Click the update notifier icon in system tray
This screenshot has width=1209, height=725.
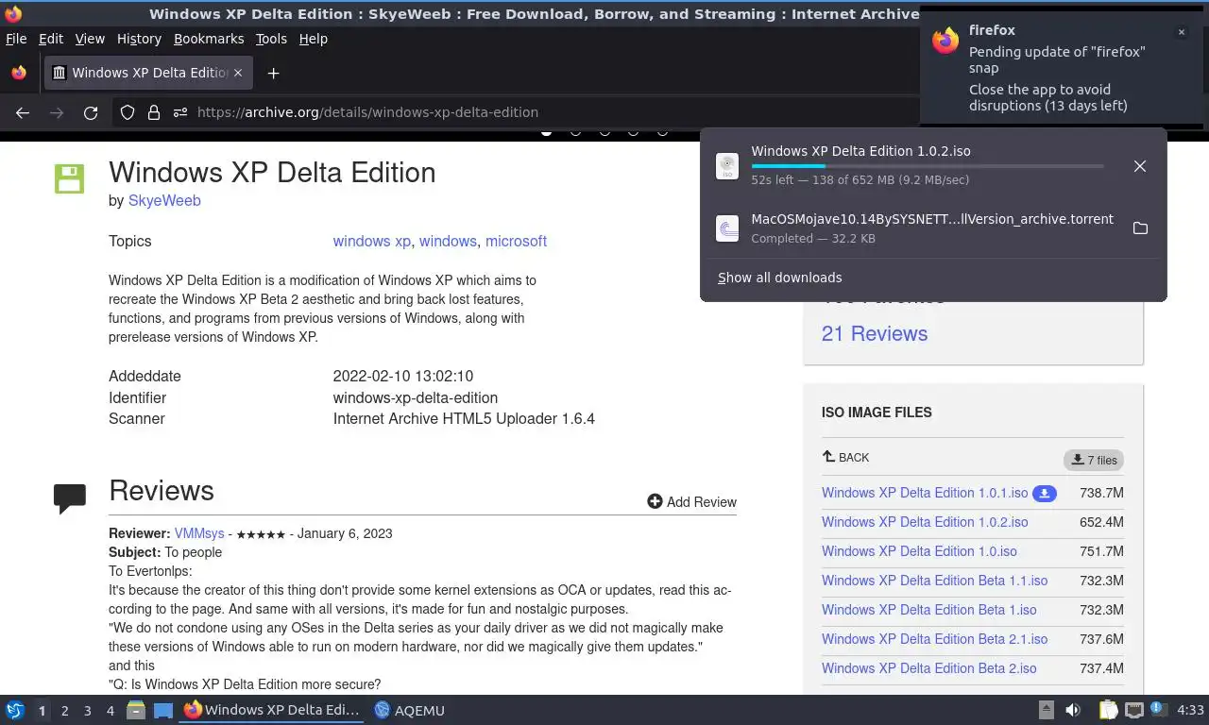click(1159, 710)
